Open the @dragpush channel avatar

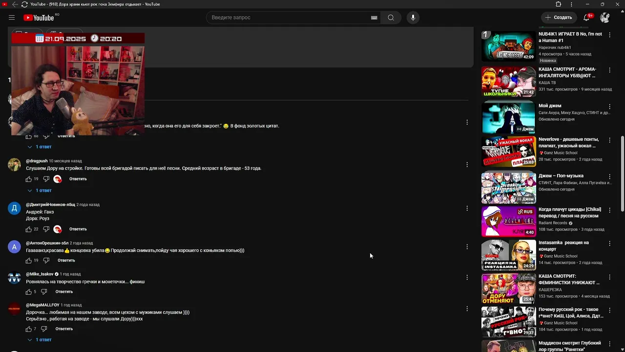14,165
